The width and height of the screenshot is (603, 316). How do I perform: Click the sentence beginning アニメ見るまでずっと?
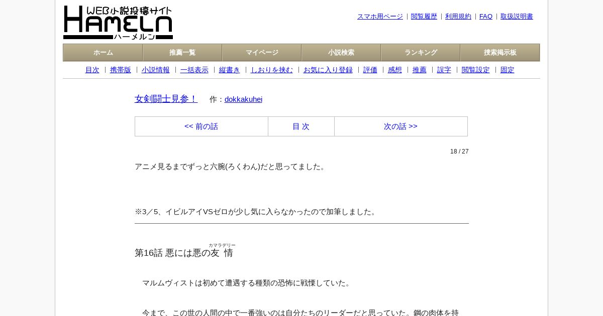(231, 167)
